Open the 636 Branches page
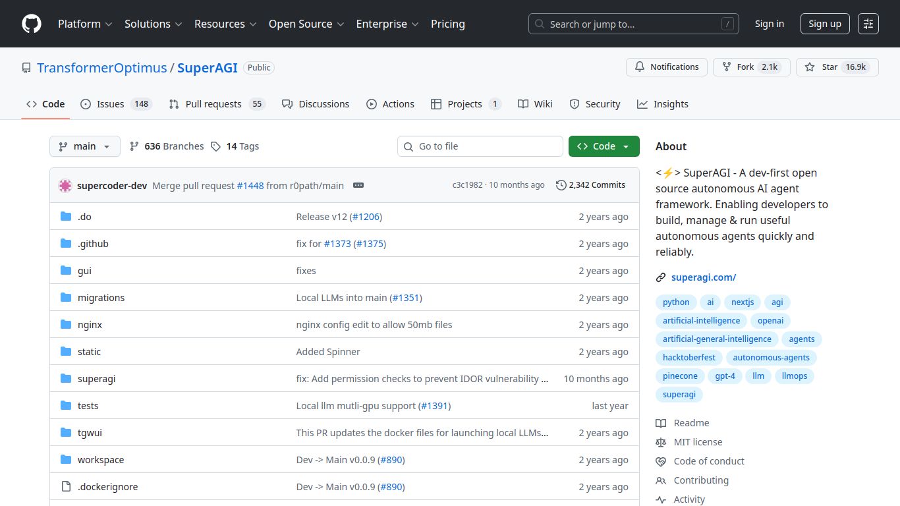Image resolution: width=900 pixels, height=506 pixels. (x=167, y=146)
